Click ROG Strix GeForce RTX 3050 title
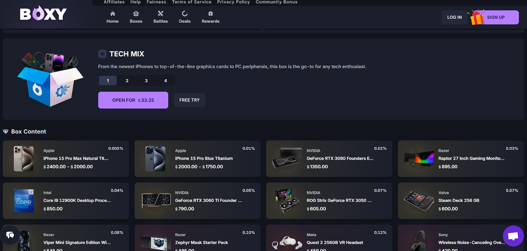This screenshot has width=527, height=251. [x=339, y=200]
